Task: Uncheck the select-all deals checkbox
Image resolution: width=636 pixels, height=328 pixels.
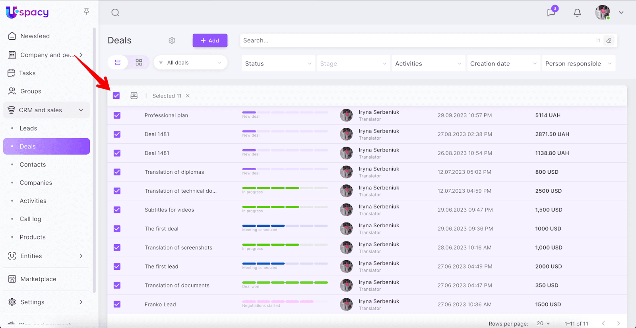Action: coord(116,96)
